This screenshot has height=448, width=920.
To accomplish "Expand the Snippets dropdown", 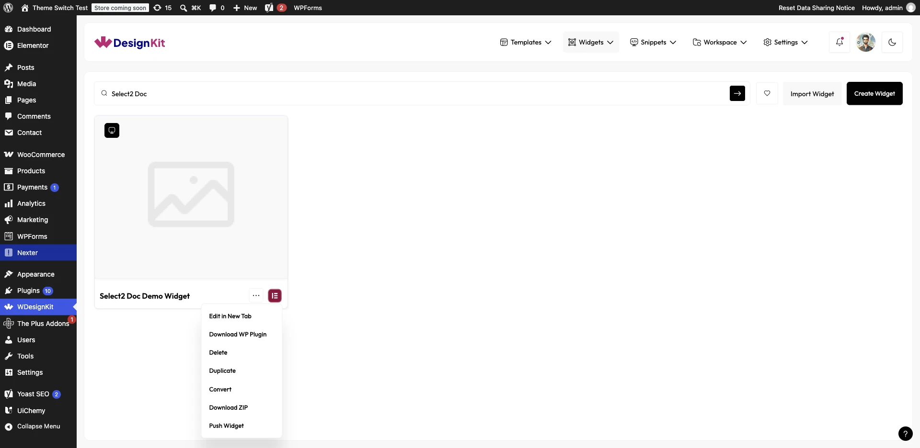I will coord(653,42).
